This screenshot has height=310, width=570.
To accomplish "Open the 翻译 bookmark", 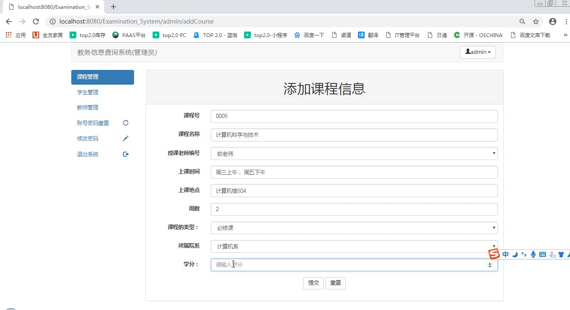I will [368, 35].
